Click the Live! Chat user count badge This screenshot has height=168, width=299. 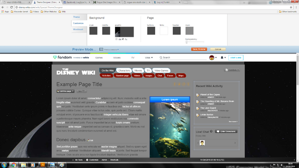(x=211, y=131)
